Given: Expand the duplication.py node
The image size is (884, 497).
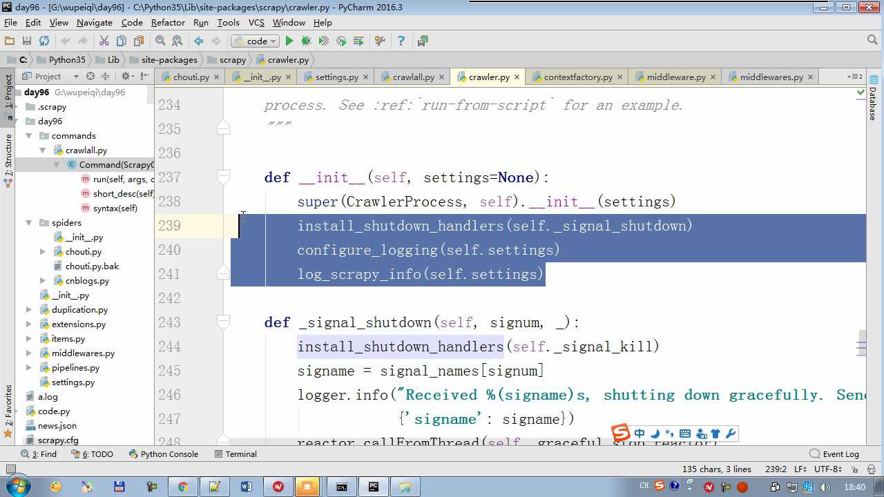Looking at the screenshot, I should pos(29,310).
